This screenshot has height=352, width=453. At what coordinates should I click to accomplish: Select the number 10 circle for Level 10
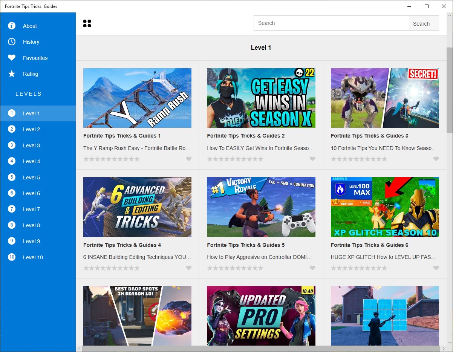(12, 257)
